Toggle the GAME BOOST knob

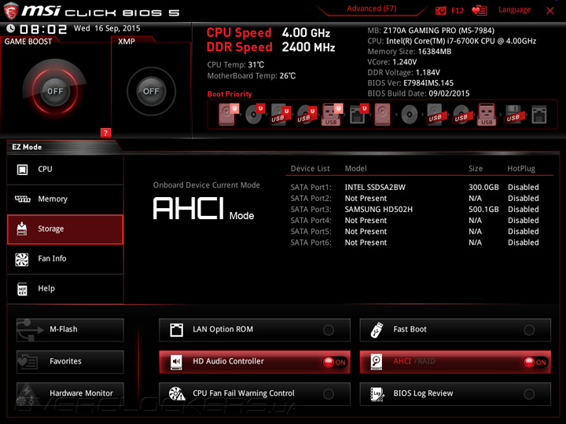tap(55, 91)
